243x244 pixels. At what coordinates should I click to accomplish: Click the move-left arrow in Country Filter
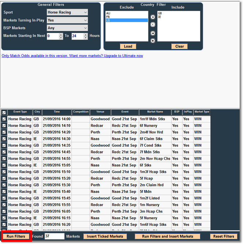point(153,25)
